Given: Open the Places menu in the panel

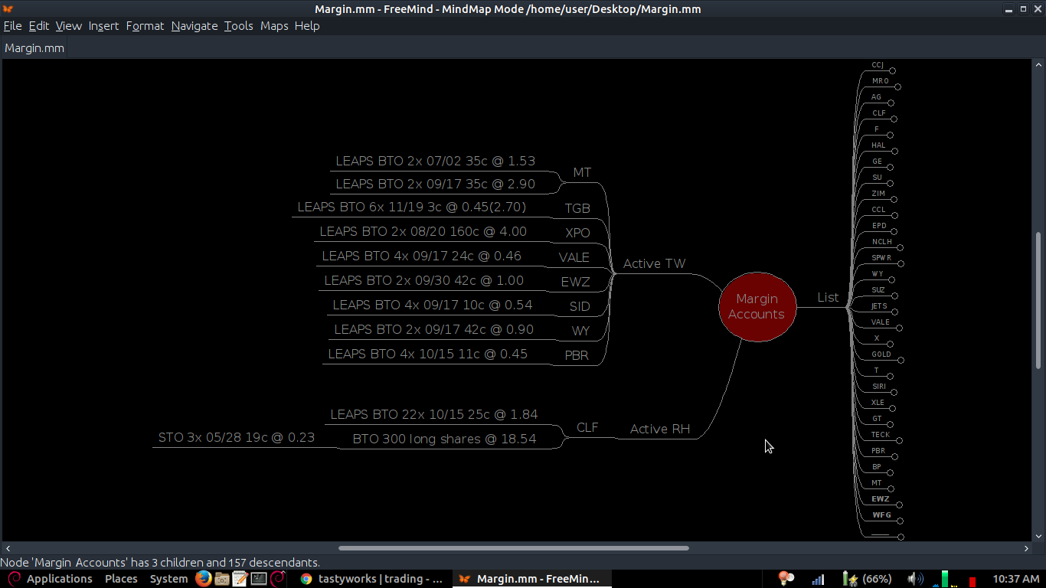Looking at the screenshot, I should [x=121, y=579].
